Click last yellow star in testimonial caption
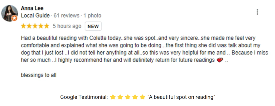Image resolution: width=275 pixels, height=106 pixels. 142,97
